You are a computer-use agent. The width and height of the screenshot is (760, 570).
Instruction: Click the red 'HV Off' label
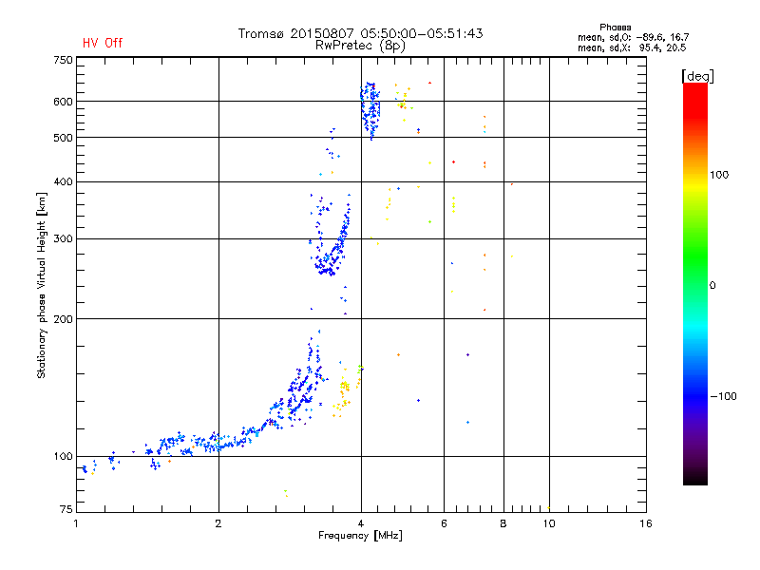pyautogui.click(x=103, y=43)
